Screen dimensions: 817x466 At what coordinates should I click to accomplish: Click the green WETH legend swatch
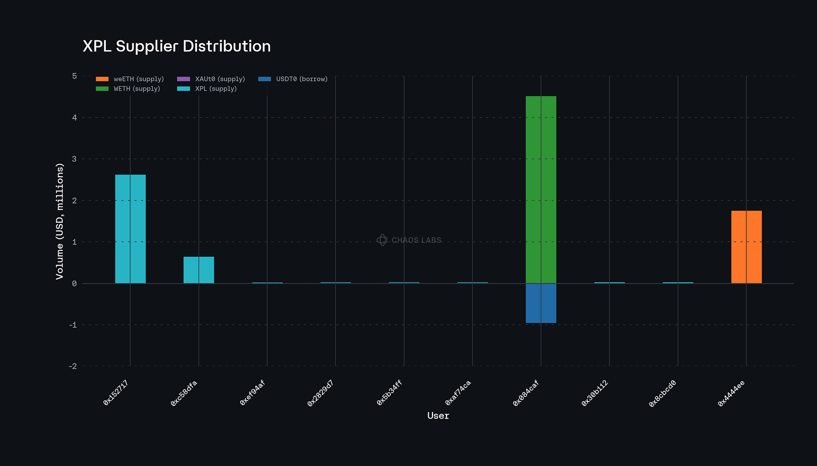[x=102, y=89]
